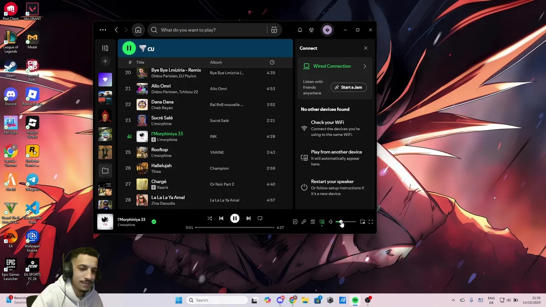Open the user profile avatar
Screen dimensions: 546x307
327,30
